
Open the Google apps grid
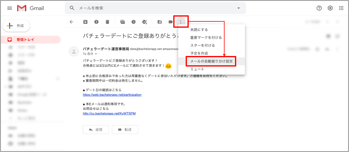tap(341, 8)
